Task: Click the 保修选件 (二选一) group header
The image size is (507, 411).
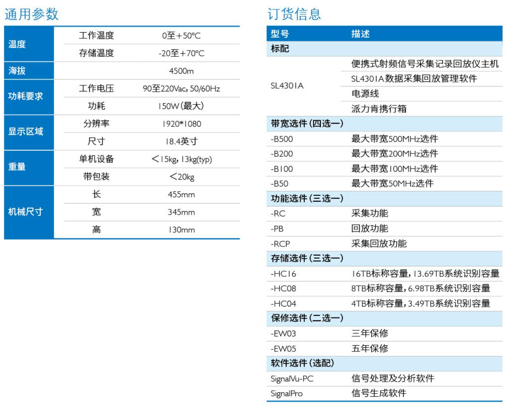Action: [307, 318]
